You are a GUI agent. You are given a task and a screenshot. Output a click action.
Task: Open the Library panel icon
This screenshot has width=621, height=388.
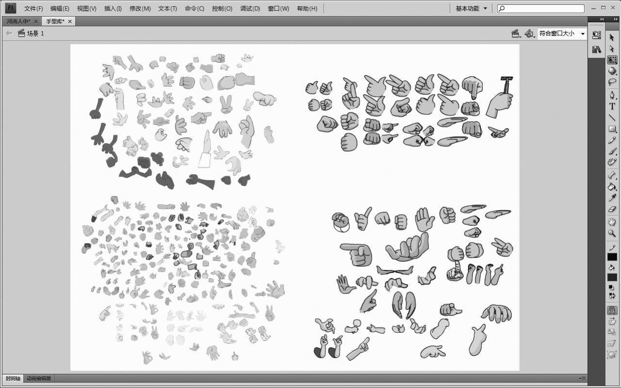click(x=597, y=49)
